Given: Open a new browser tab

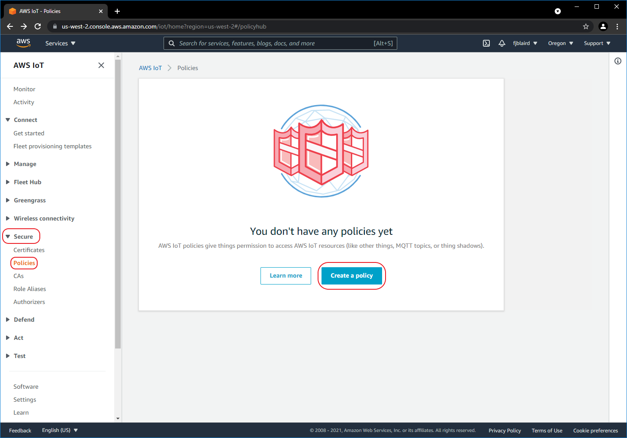Looking at the screenshot, I should (117, 11).
